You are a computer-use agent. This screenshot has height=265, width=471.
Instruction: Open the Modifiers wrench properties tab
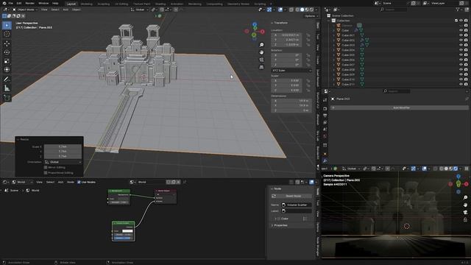(x=325, y=160)
